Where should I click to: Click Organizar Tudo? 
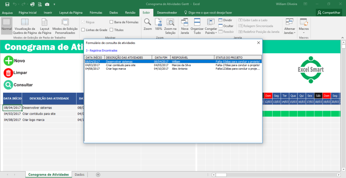coord(197,26)
